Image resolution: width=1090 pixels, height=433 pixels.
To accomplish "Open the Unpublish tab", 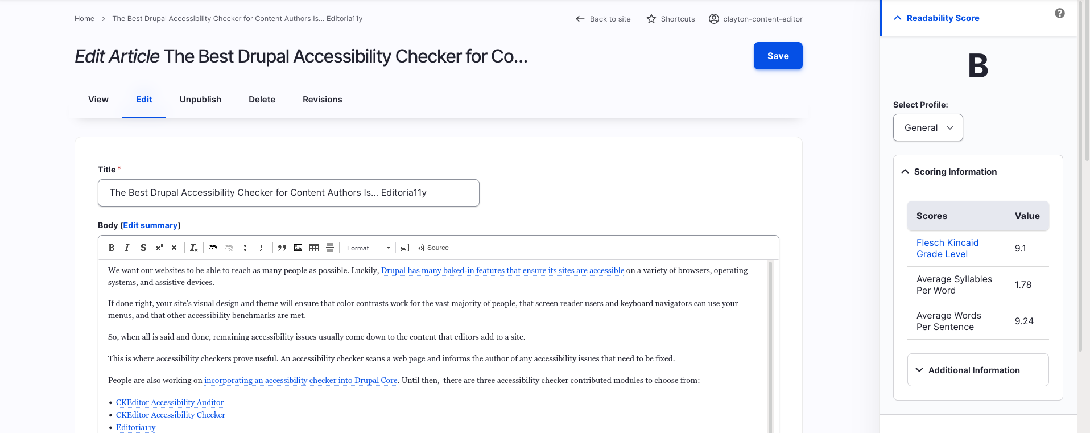I will pyautogui.click(x=200, y=100).
